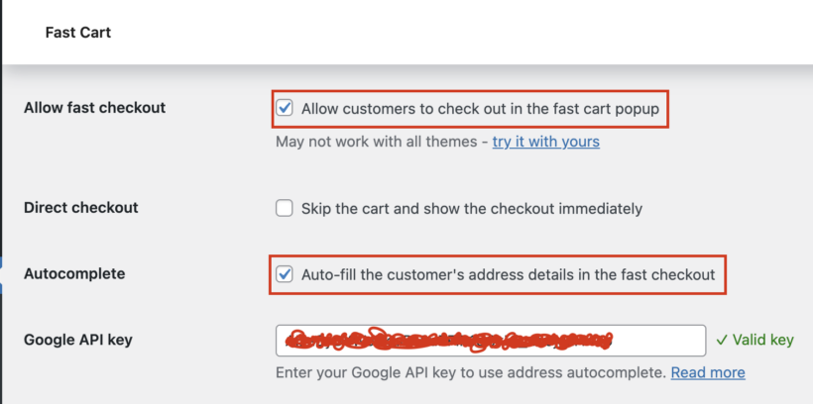This screenshot has height=404, width=813.
Task: Click 'Allow customers to check out' label text
Action: coord(480,108)
